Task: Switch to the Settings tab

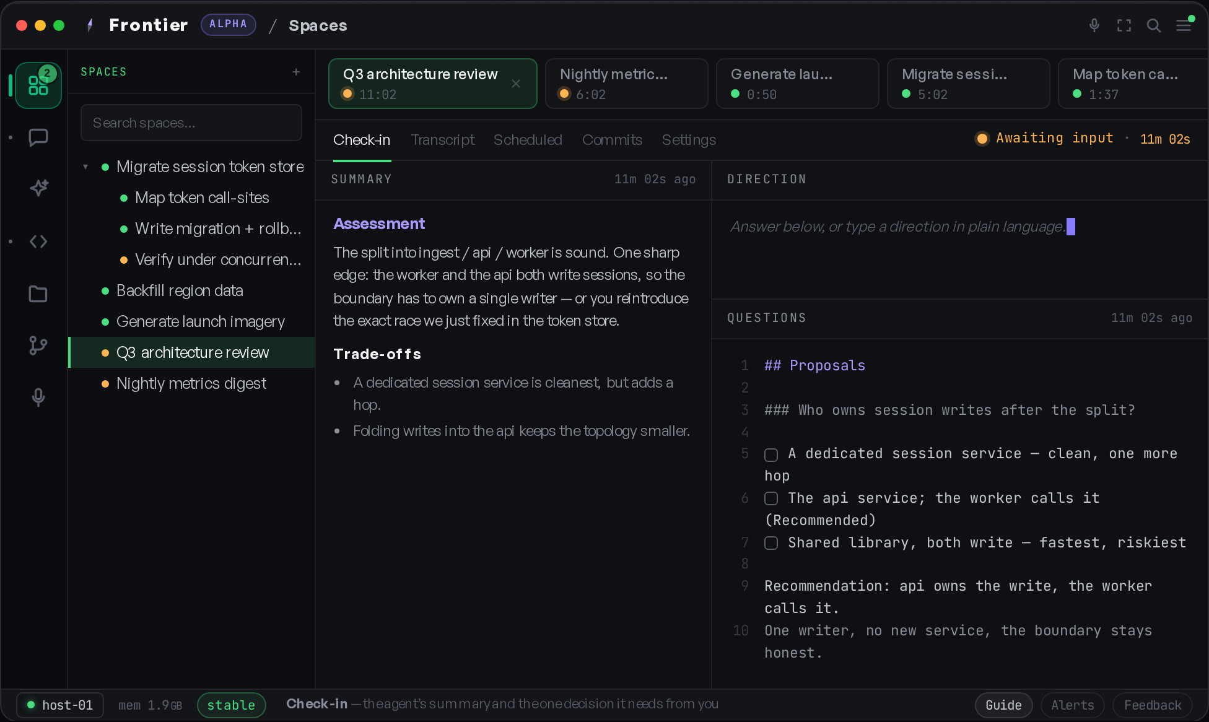Action: pos(689,140)
